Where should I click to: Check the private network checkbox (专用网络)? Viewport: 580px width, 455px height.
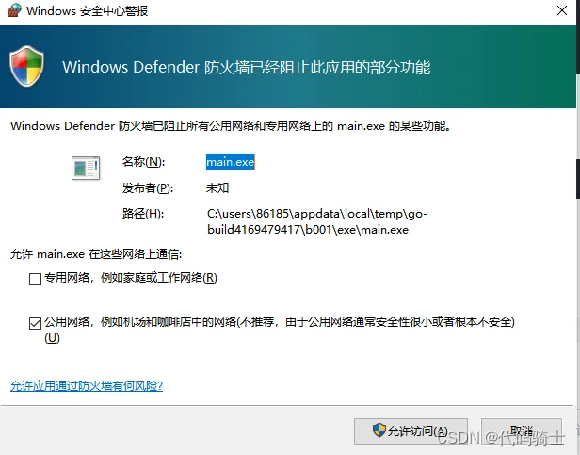click(x=35, y=279)
